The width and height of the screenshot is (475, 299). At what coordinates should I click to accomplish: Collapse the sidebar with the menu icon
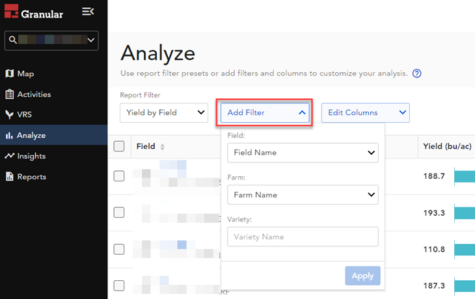88,12
